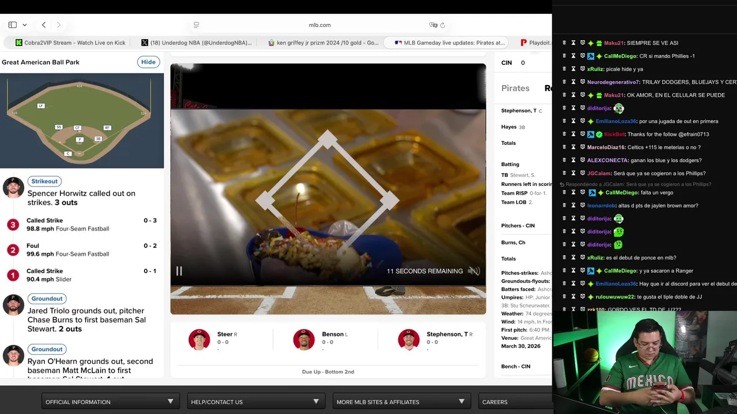Delete Neurodegenerativo7's chat message

coord(564,82)
